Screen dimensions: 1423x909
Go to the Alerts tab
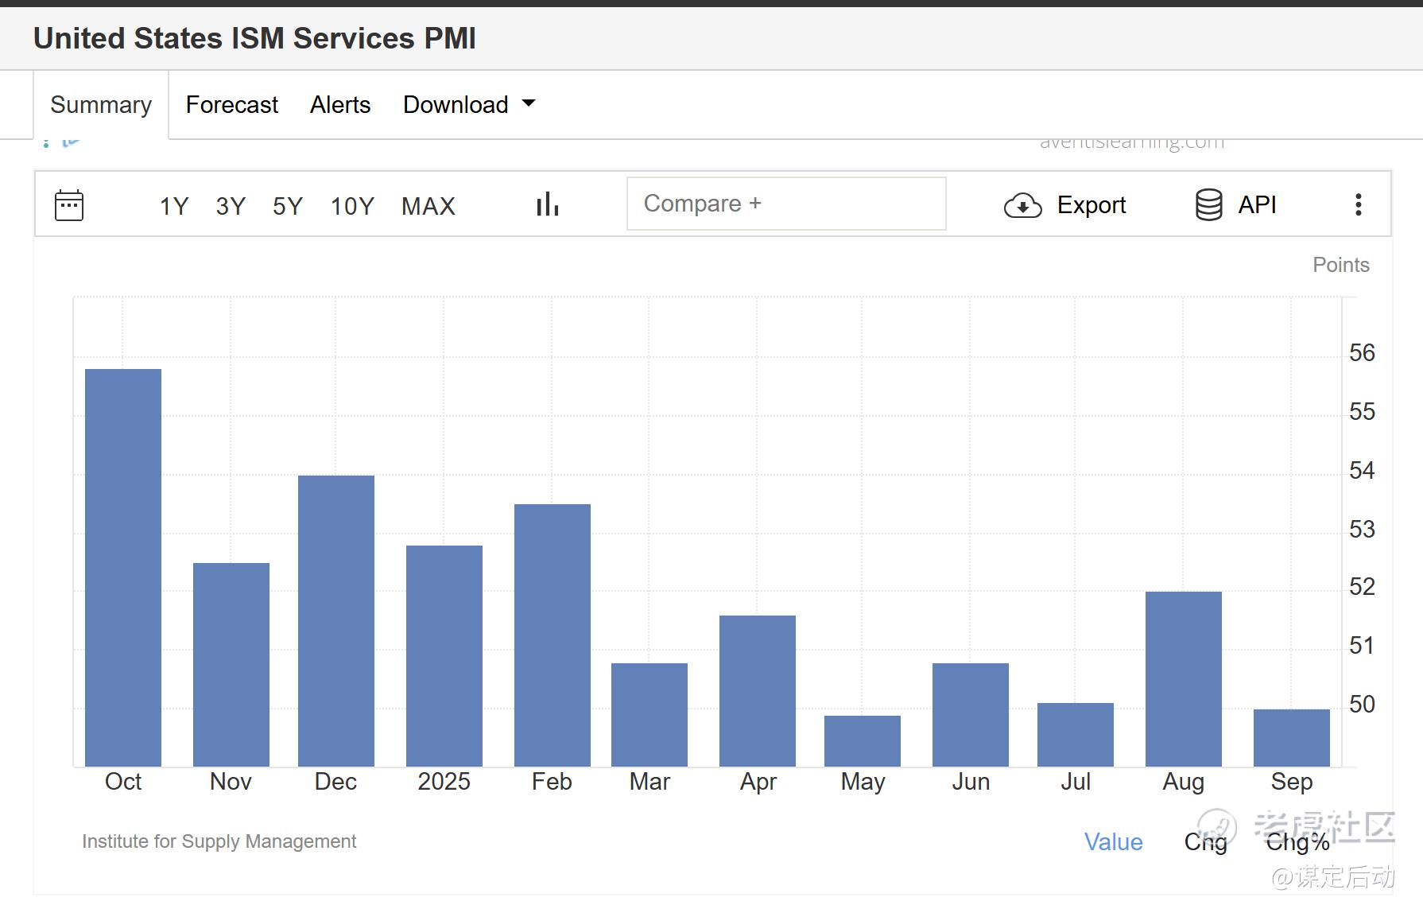point(340,105)
